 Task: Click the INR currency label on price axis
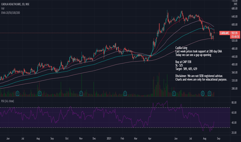(235, 4)
